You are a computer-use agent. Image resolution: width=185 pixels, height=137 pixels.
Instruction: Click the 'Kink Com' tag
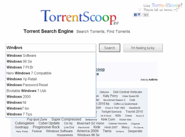[108, 119]
